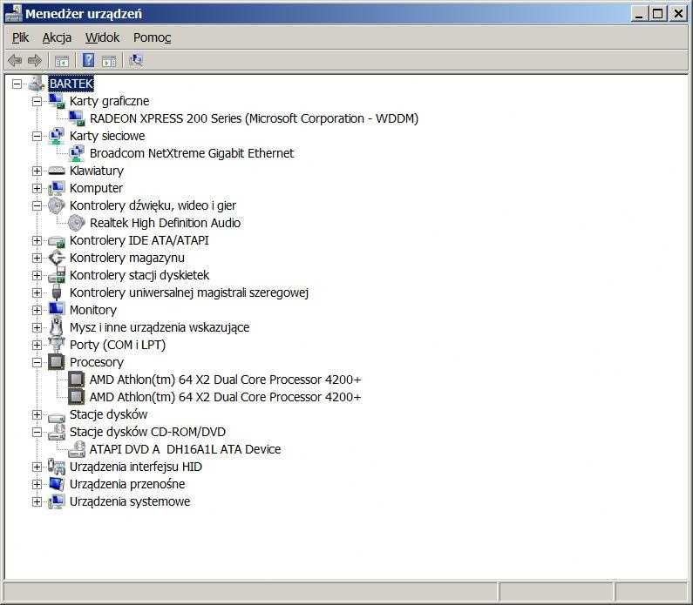Image resolution: width=693 pixels, height=605 pixels.
Task: Select Kontrolery uniwersalnej magistrali szeregowej label
Action: click(188, 292)
